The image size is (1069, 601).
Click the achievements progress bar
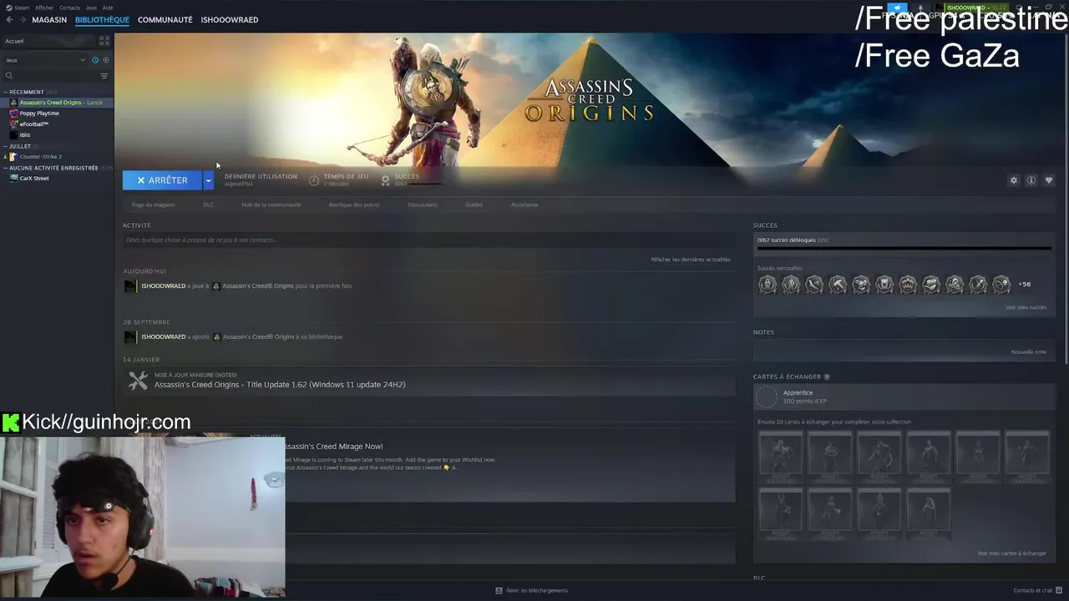[x=904, y=248]
